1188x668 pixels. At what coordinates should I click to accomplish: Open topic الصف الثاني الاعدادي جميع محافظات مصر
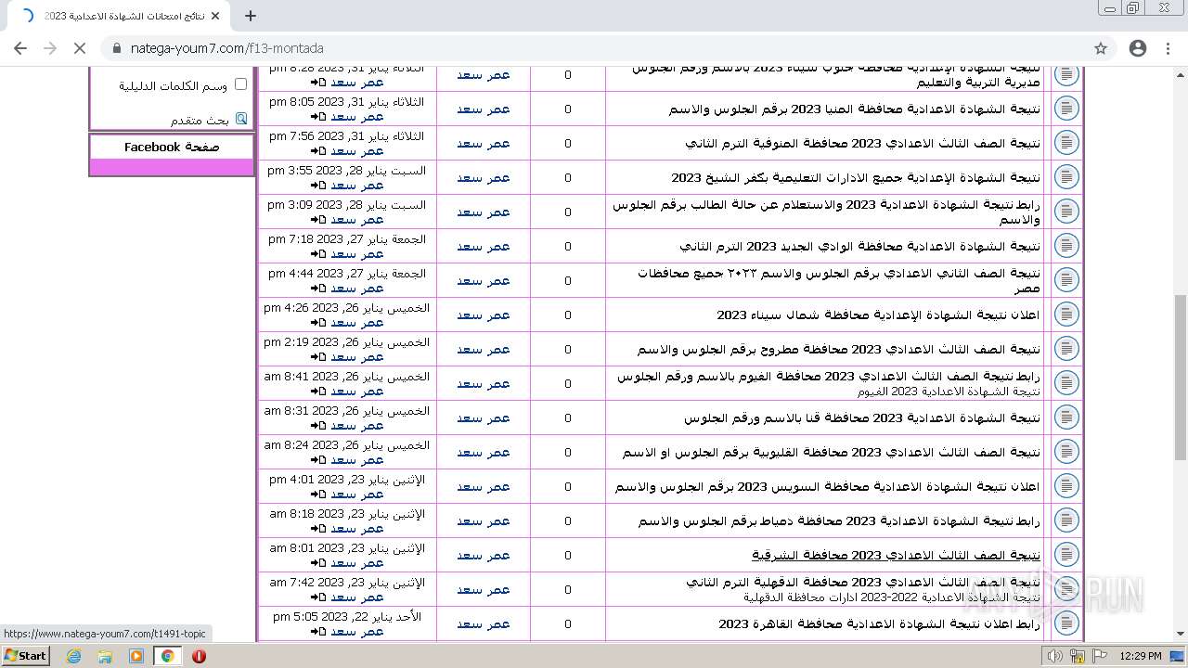[839, 280]
